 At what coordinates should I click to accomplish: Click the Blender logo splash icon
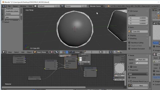pyautogui.click(x=108, y=6)
